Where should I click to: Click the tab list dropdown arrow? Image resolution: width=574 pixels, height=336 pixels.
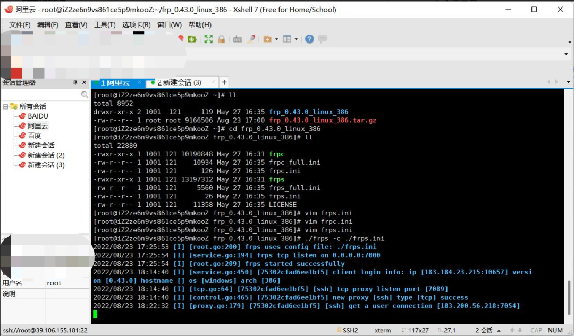(569, 82)
